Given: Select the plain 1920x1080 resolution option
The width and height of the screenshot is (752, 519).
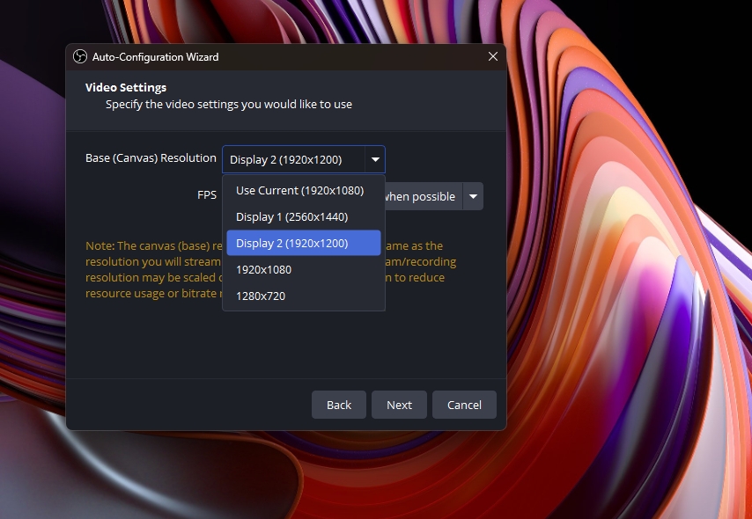Looking at the screenshot, I should pos(263,269).
